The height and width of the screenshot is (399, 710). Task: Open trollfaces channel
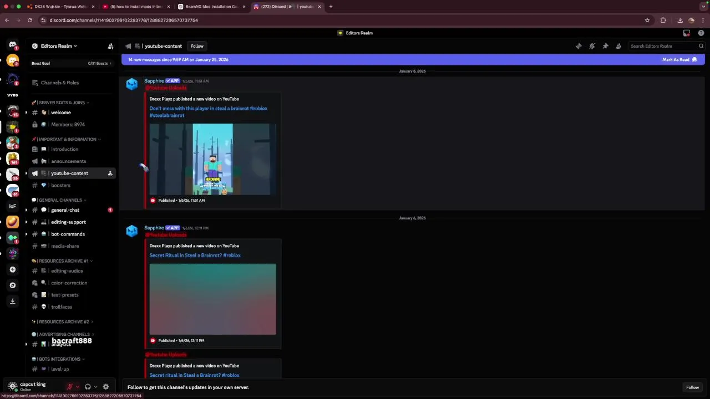pos(72,307)
